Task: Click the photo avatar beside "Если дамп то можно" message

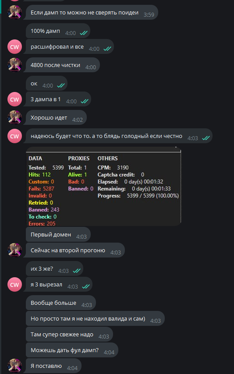Action: (14, 12)
